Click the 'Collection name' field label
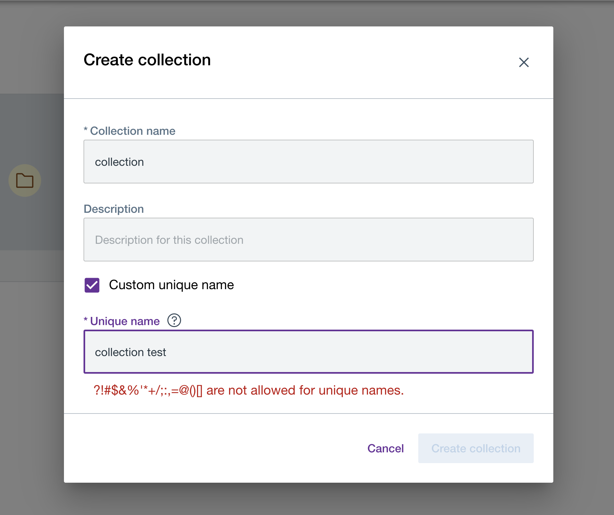 [x=130, y=131]
